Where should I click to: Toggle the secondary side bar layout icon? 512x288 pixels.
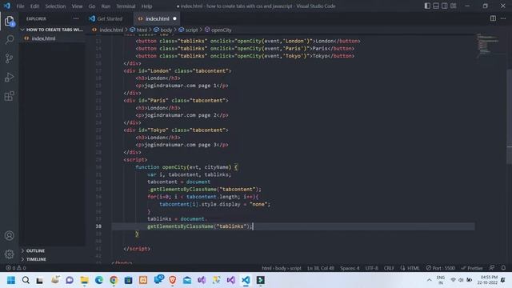[445, 6]
